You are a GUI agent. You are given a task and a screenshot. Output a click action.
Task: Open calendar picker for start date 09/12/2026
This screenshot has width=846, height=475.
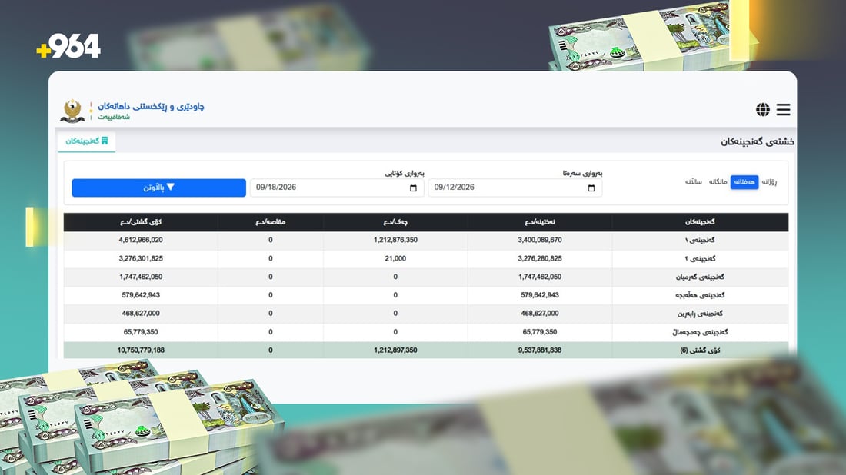click(x=591, y=188)
